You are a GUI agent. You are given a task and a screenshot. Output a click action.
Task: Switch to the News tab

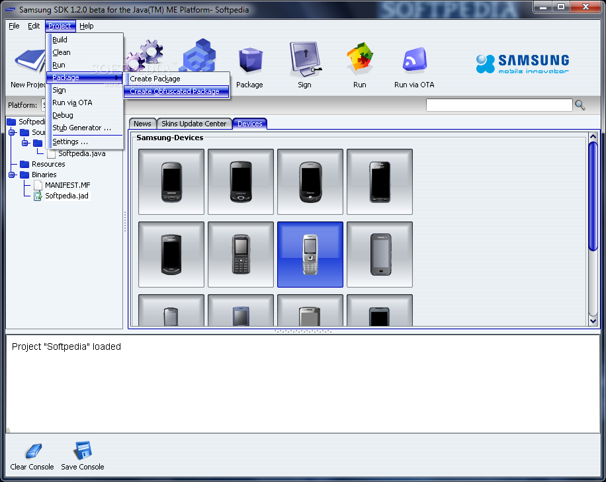click(142, 124)
